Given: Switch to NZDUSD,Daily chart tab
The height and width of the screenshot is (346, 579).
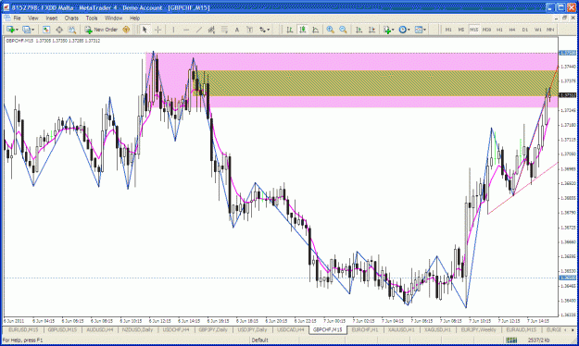Looking at the screenshot, I should (x=138, y=329).
